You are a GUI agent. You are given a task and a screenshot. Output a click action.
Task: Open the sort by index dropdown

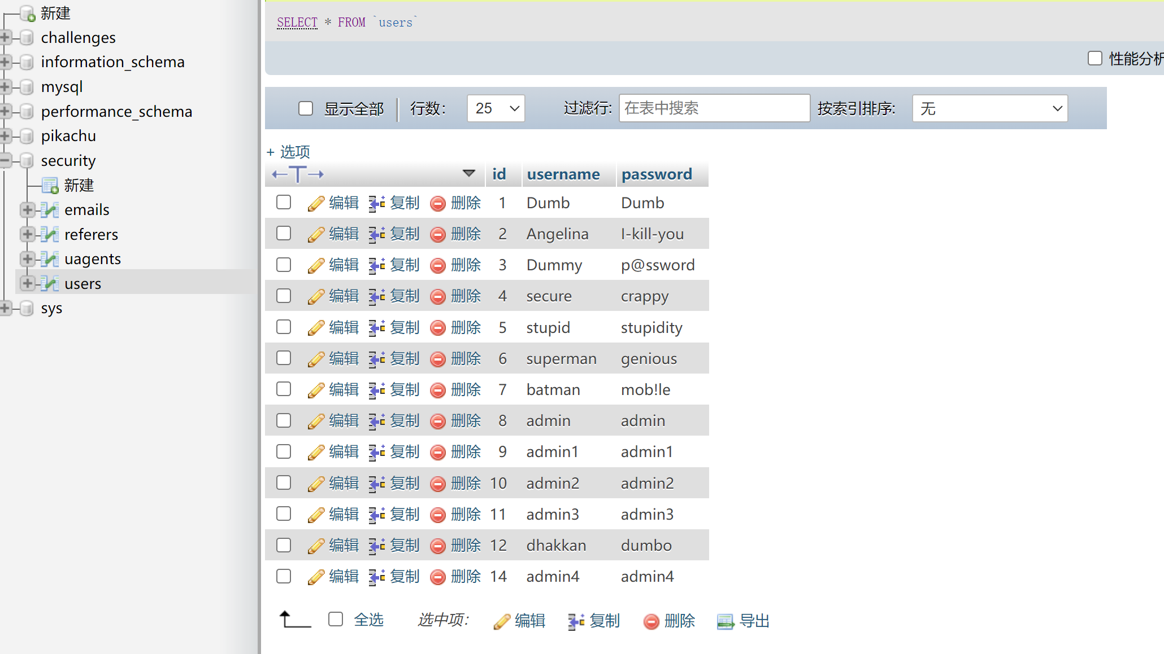[989, 108]
